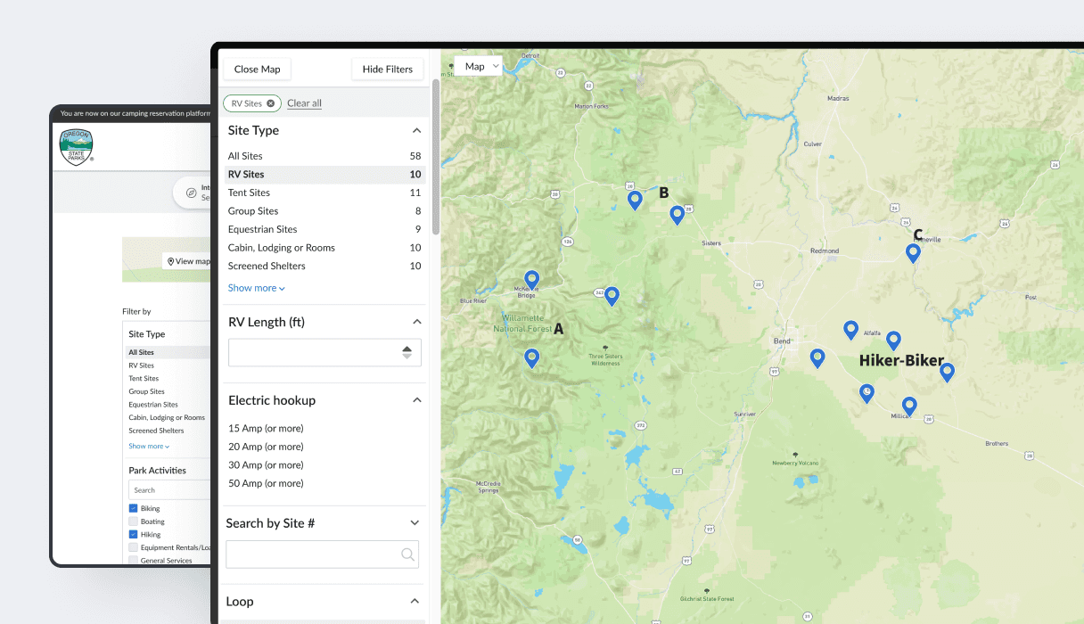The image size is (1084, 624).
Task: Expand Show more in back window filter
Action: click(x=149, y=447)
